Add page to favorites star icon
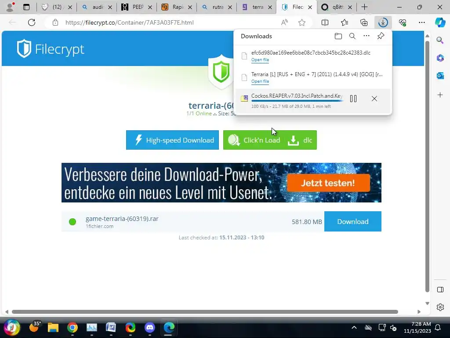 [301, 22]
